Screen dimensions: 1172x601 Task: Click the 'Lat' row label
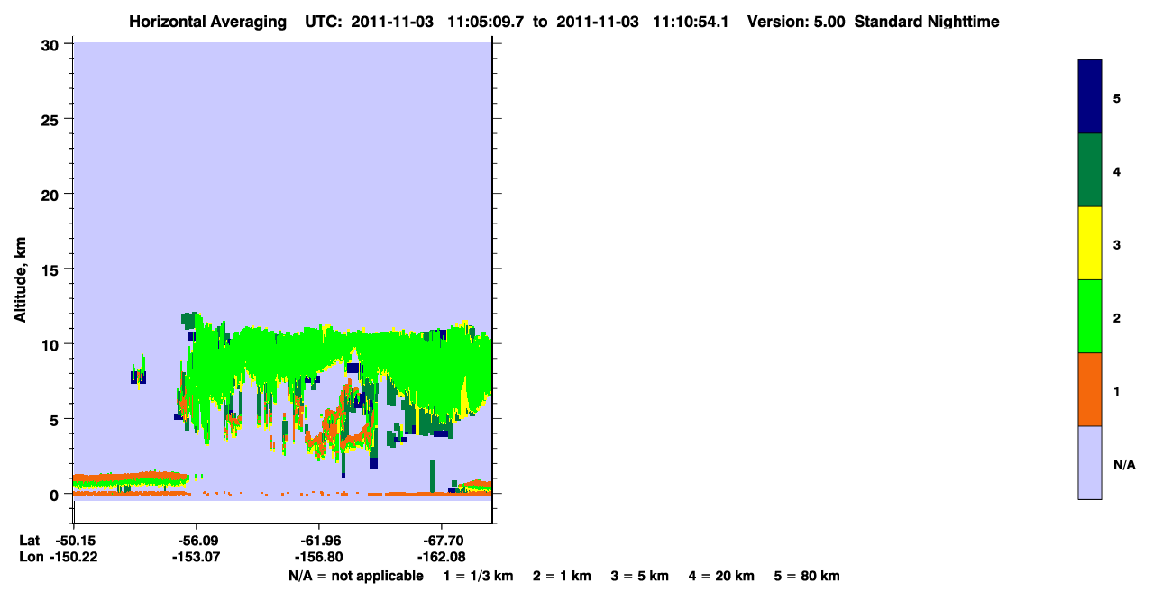point(29,541)
